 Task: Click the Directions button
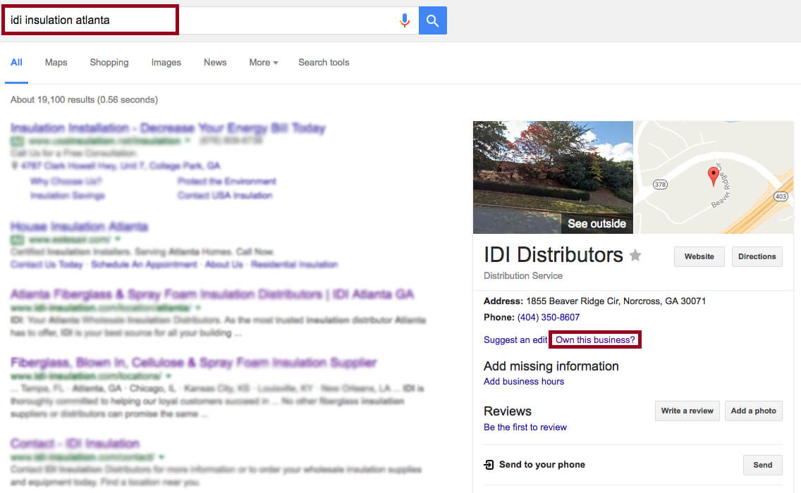[757, 256]
